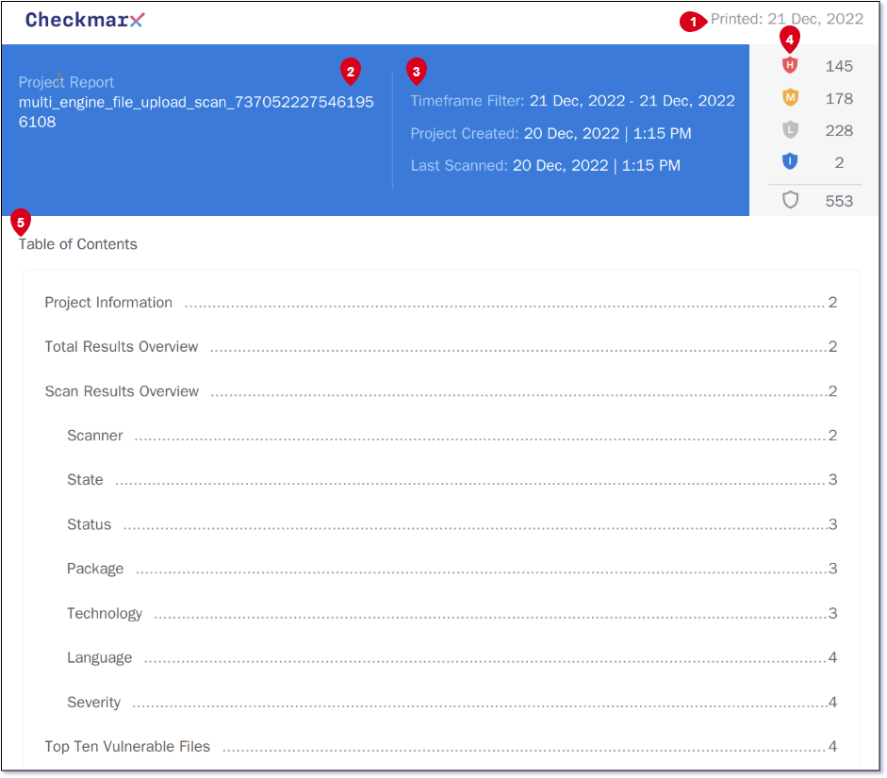Open the Scanner contents entry
This screenshot has width=887, height=778.
(452, 436)
